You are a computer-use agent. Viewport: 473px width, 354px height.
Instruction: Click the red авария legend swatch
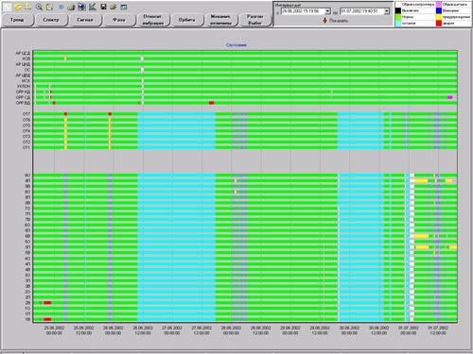tap(439, 24)
